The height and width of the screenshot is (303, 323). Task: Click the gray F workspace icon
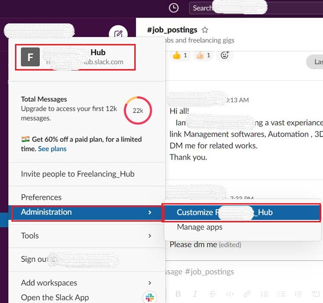click(30, 57)
